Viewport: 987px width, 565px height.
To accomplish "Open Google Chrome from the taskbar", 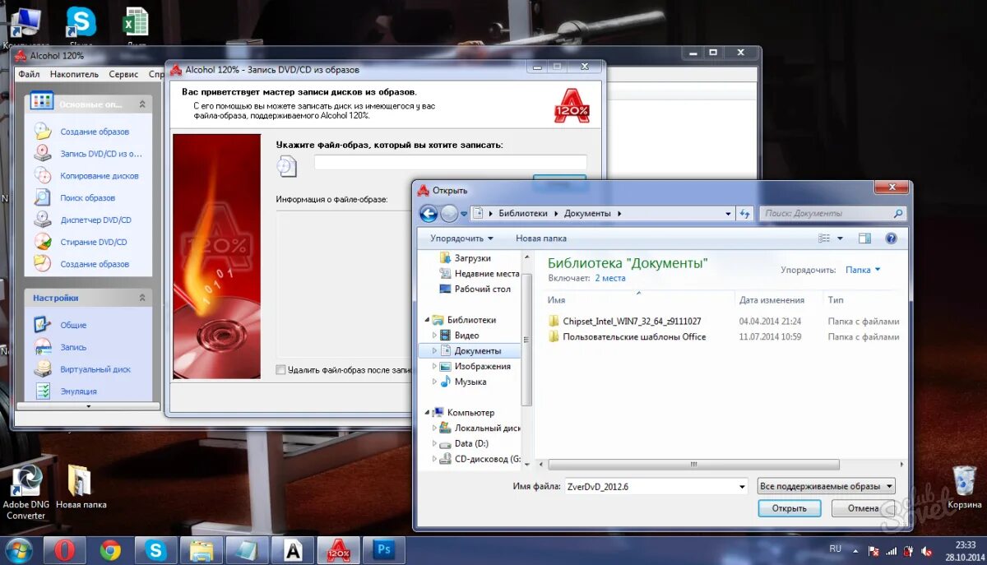I will pyautogui.click(x=110, y=550).
